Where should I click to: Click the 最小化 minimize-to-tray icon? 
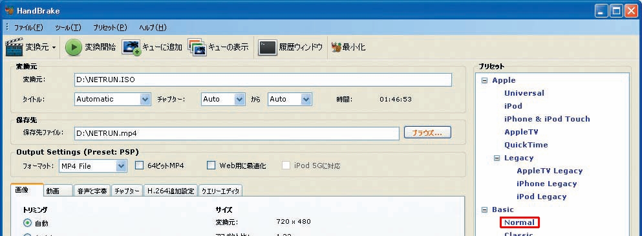pos(336,47)
